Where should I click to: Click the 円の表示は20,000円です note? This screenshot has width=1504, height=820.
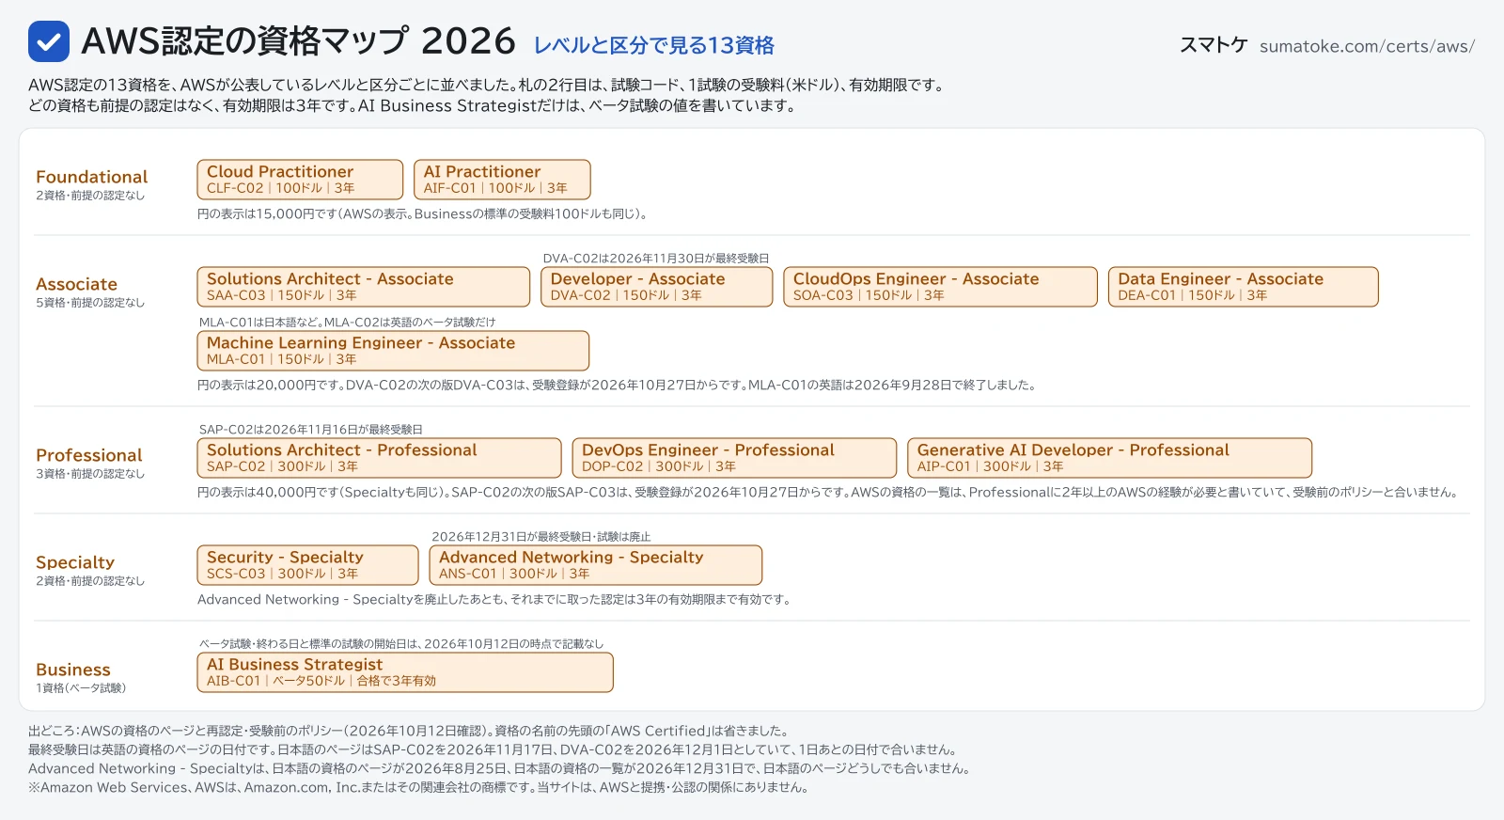[x=617, y=386]
